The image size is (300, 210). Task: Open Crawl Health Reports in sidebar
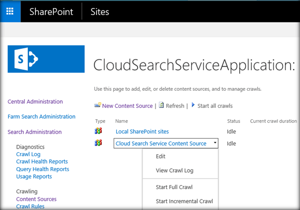click(42, 162)
